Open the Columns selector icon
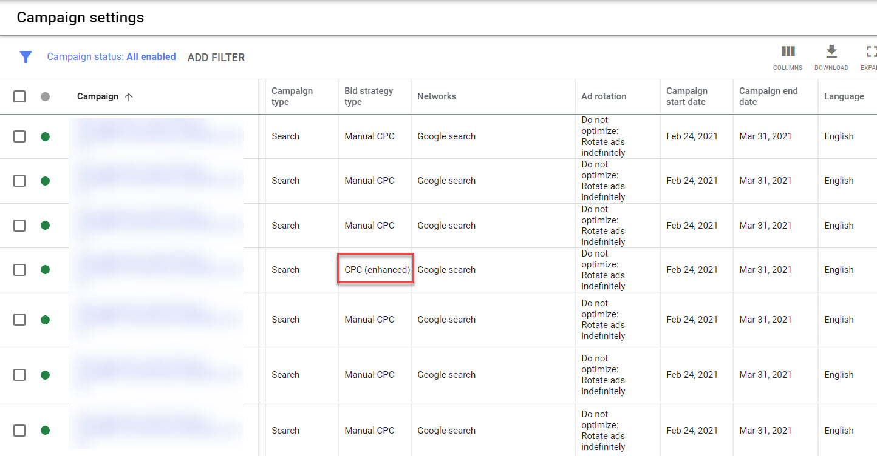 (x=788, y=52)
